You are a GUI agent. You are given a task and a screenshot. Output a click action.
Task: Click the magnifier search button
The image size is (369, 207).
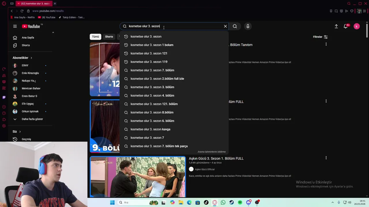pos(235,26)
